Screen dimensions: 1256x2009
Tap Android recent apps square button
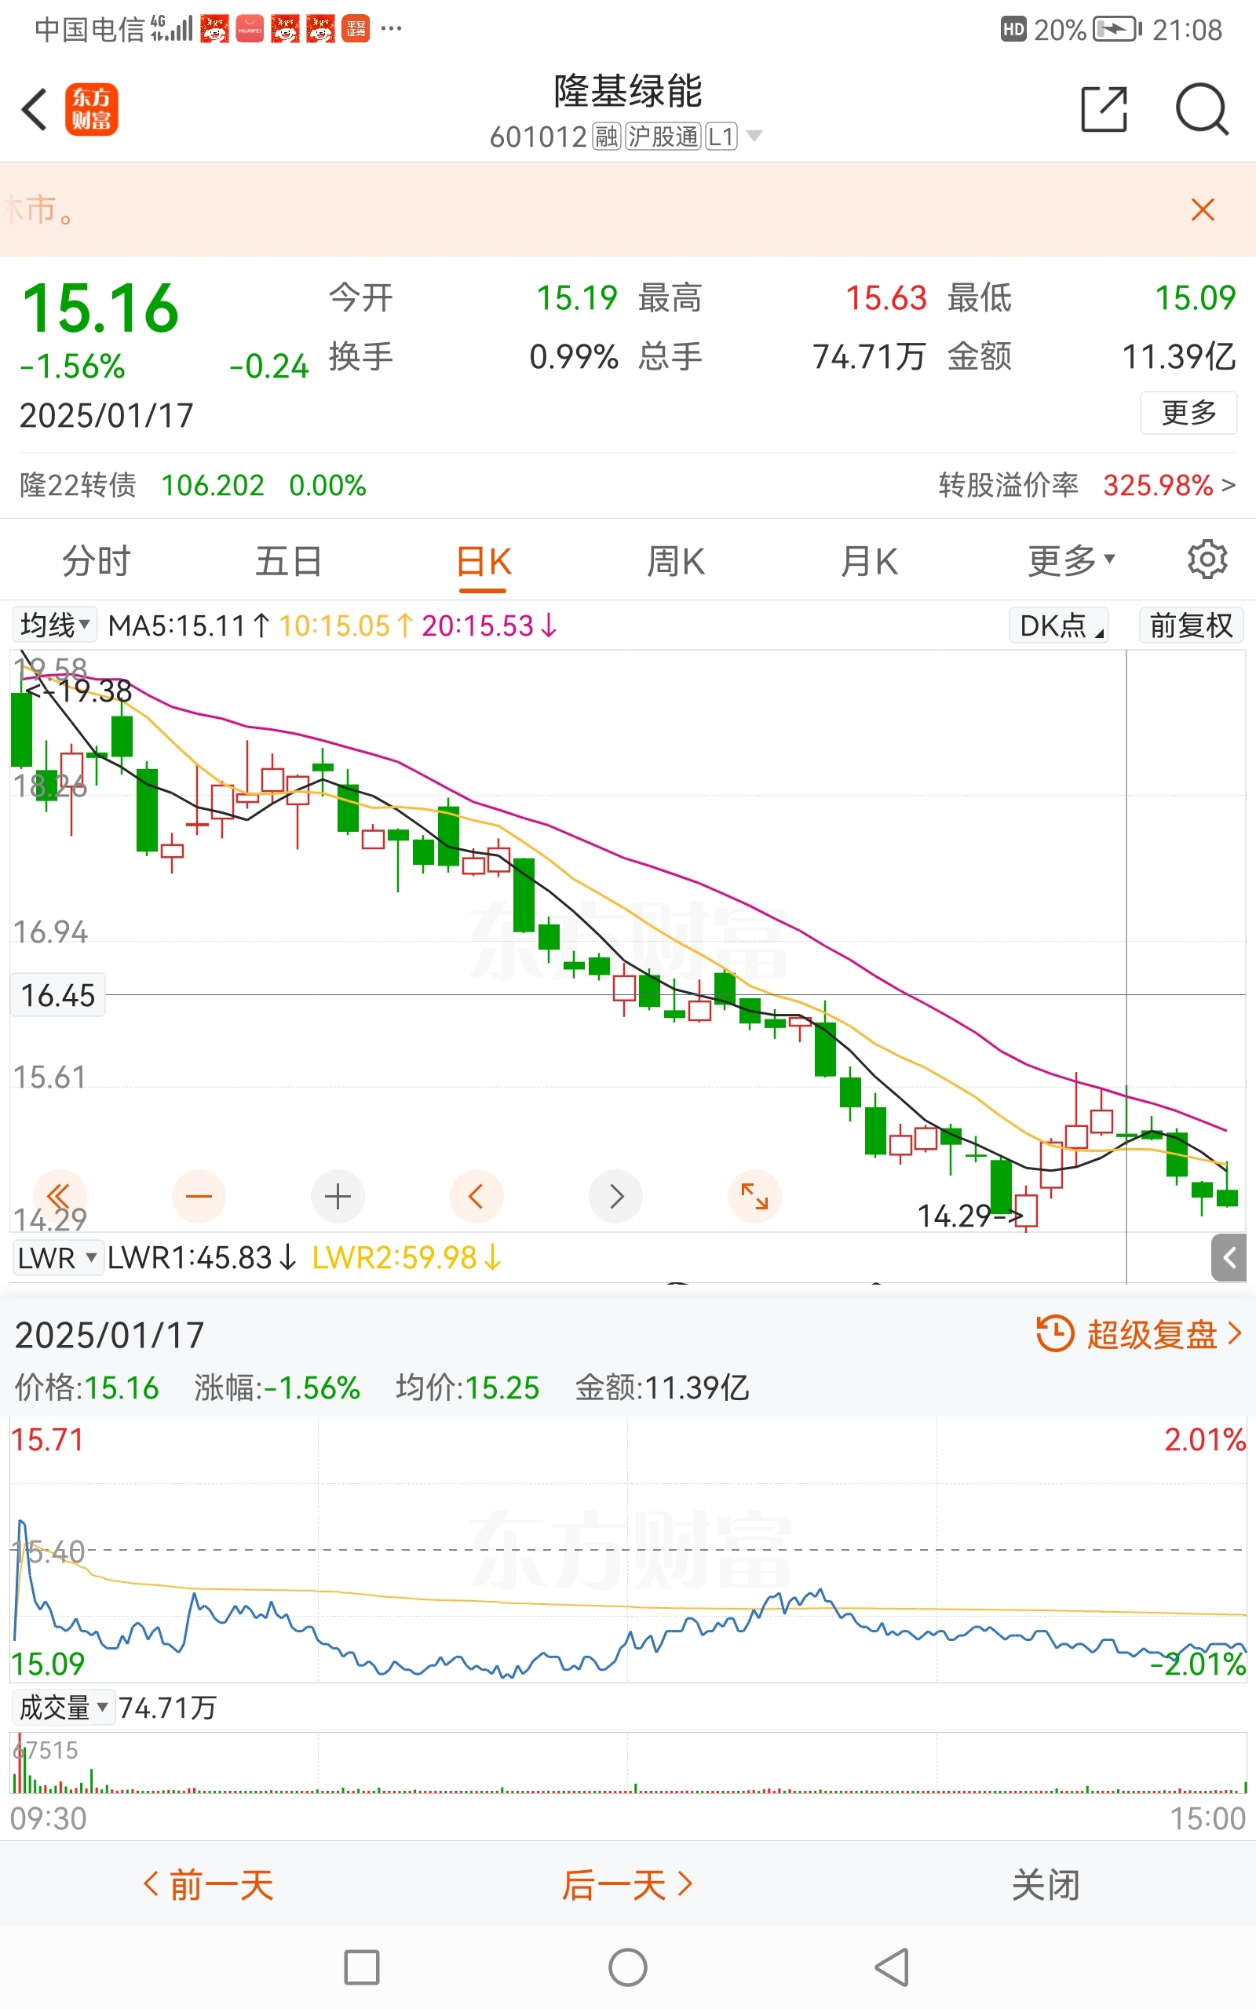(x=361, y=1967)
